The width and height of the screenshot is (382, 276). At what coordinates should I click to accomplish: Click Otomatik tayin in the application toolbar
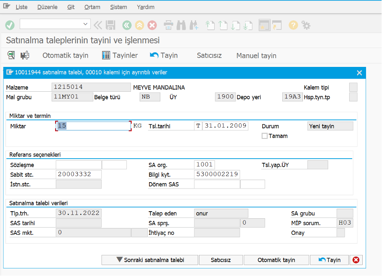click(65, 56)
